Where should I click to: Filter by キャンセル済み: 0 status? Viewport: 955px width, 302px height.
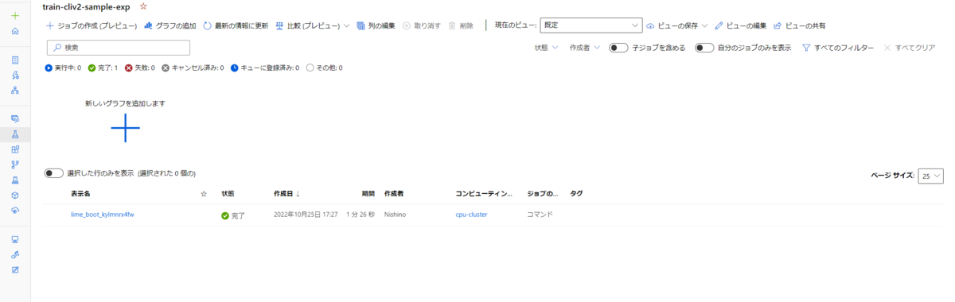pyautogui.click(x=193, y=68)
